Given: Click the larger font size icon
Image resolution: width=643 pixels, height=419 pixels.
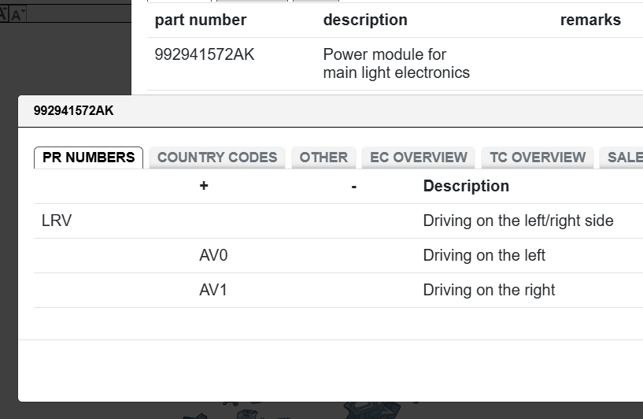Looking at the screenshot, I should point(4,15).
